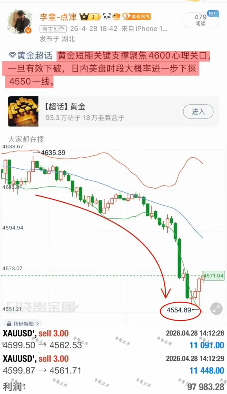
Task: Tap the crown membership level badge
Action: [x=90, y=17]
